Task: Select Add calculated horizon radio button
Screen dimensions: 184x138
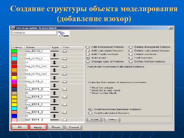Action: coord(87,51)
